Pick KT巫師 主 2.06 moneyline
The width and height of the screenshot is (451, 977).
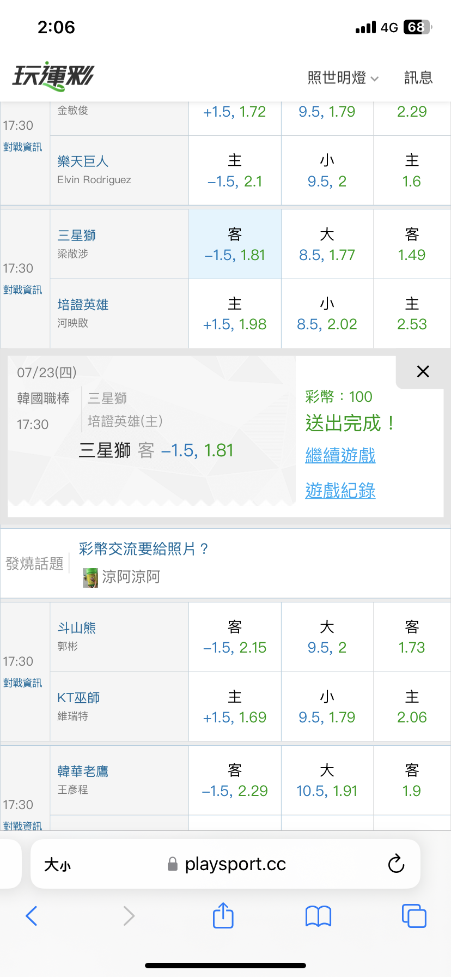(x=412, y=707)
